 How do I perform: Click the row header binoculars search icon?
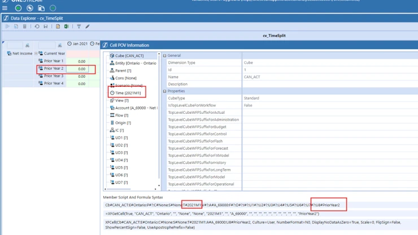[27, 45]
